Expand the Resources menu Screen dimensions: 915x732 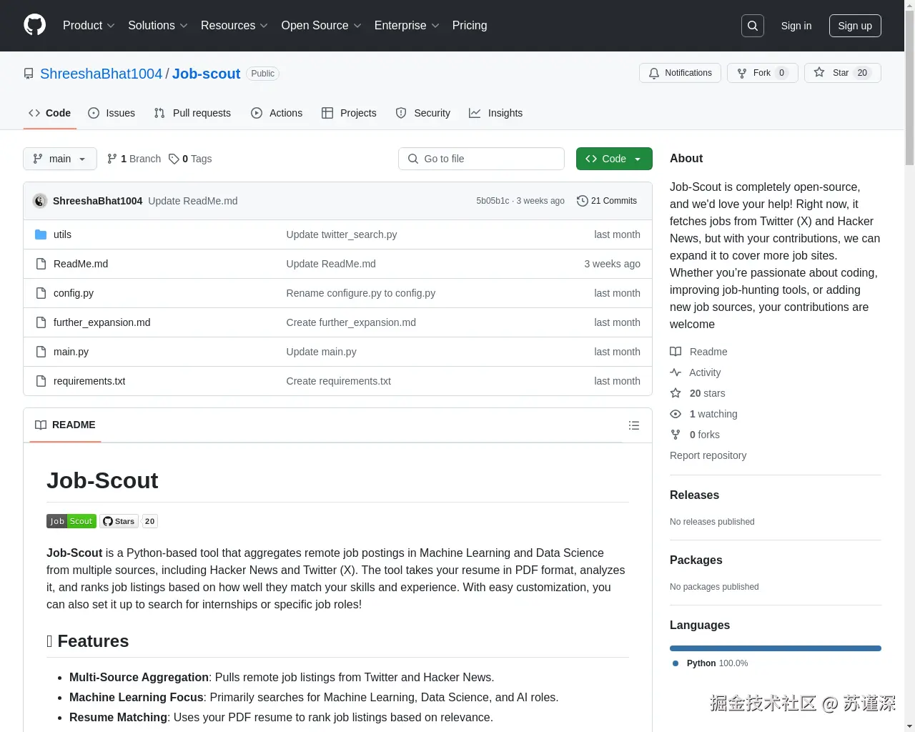pyautogui.click(x=234, y=26)
